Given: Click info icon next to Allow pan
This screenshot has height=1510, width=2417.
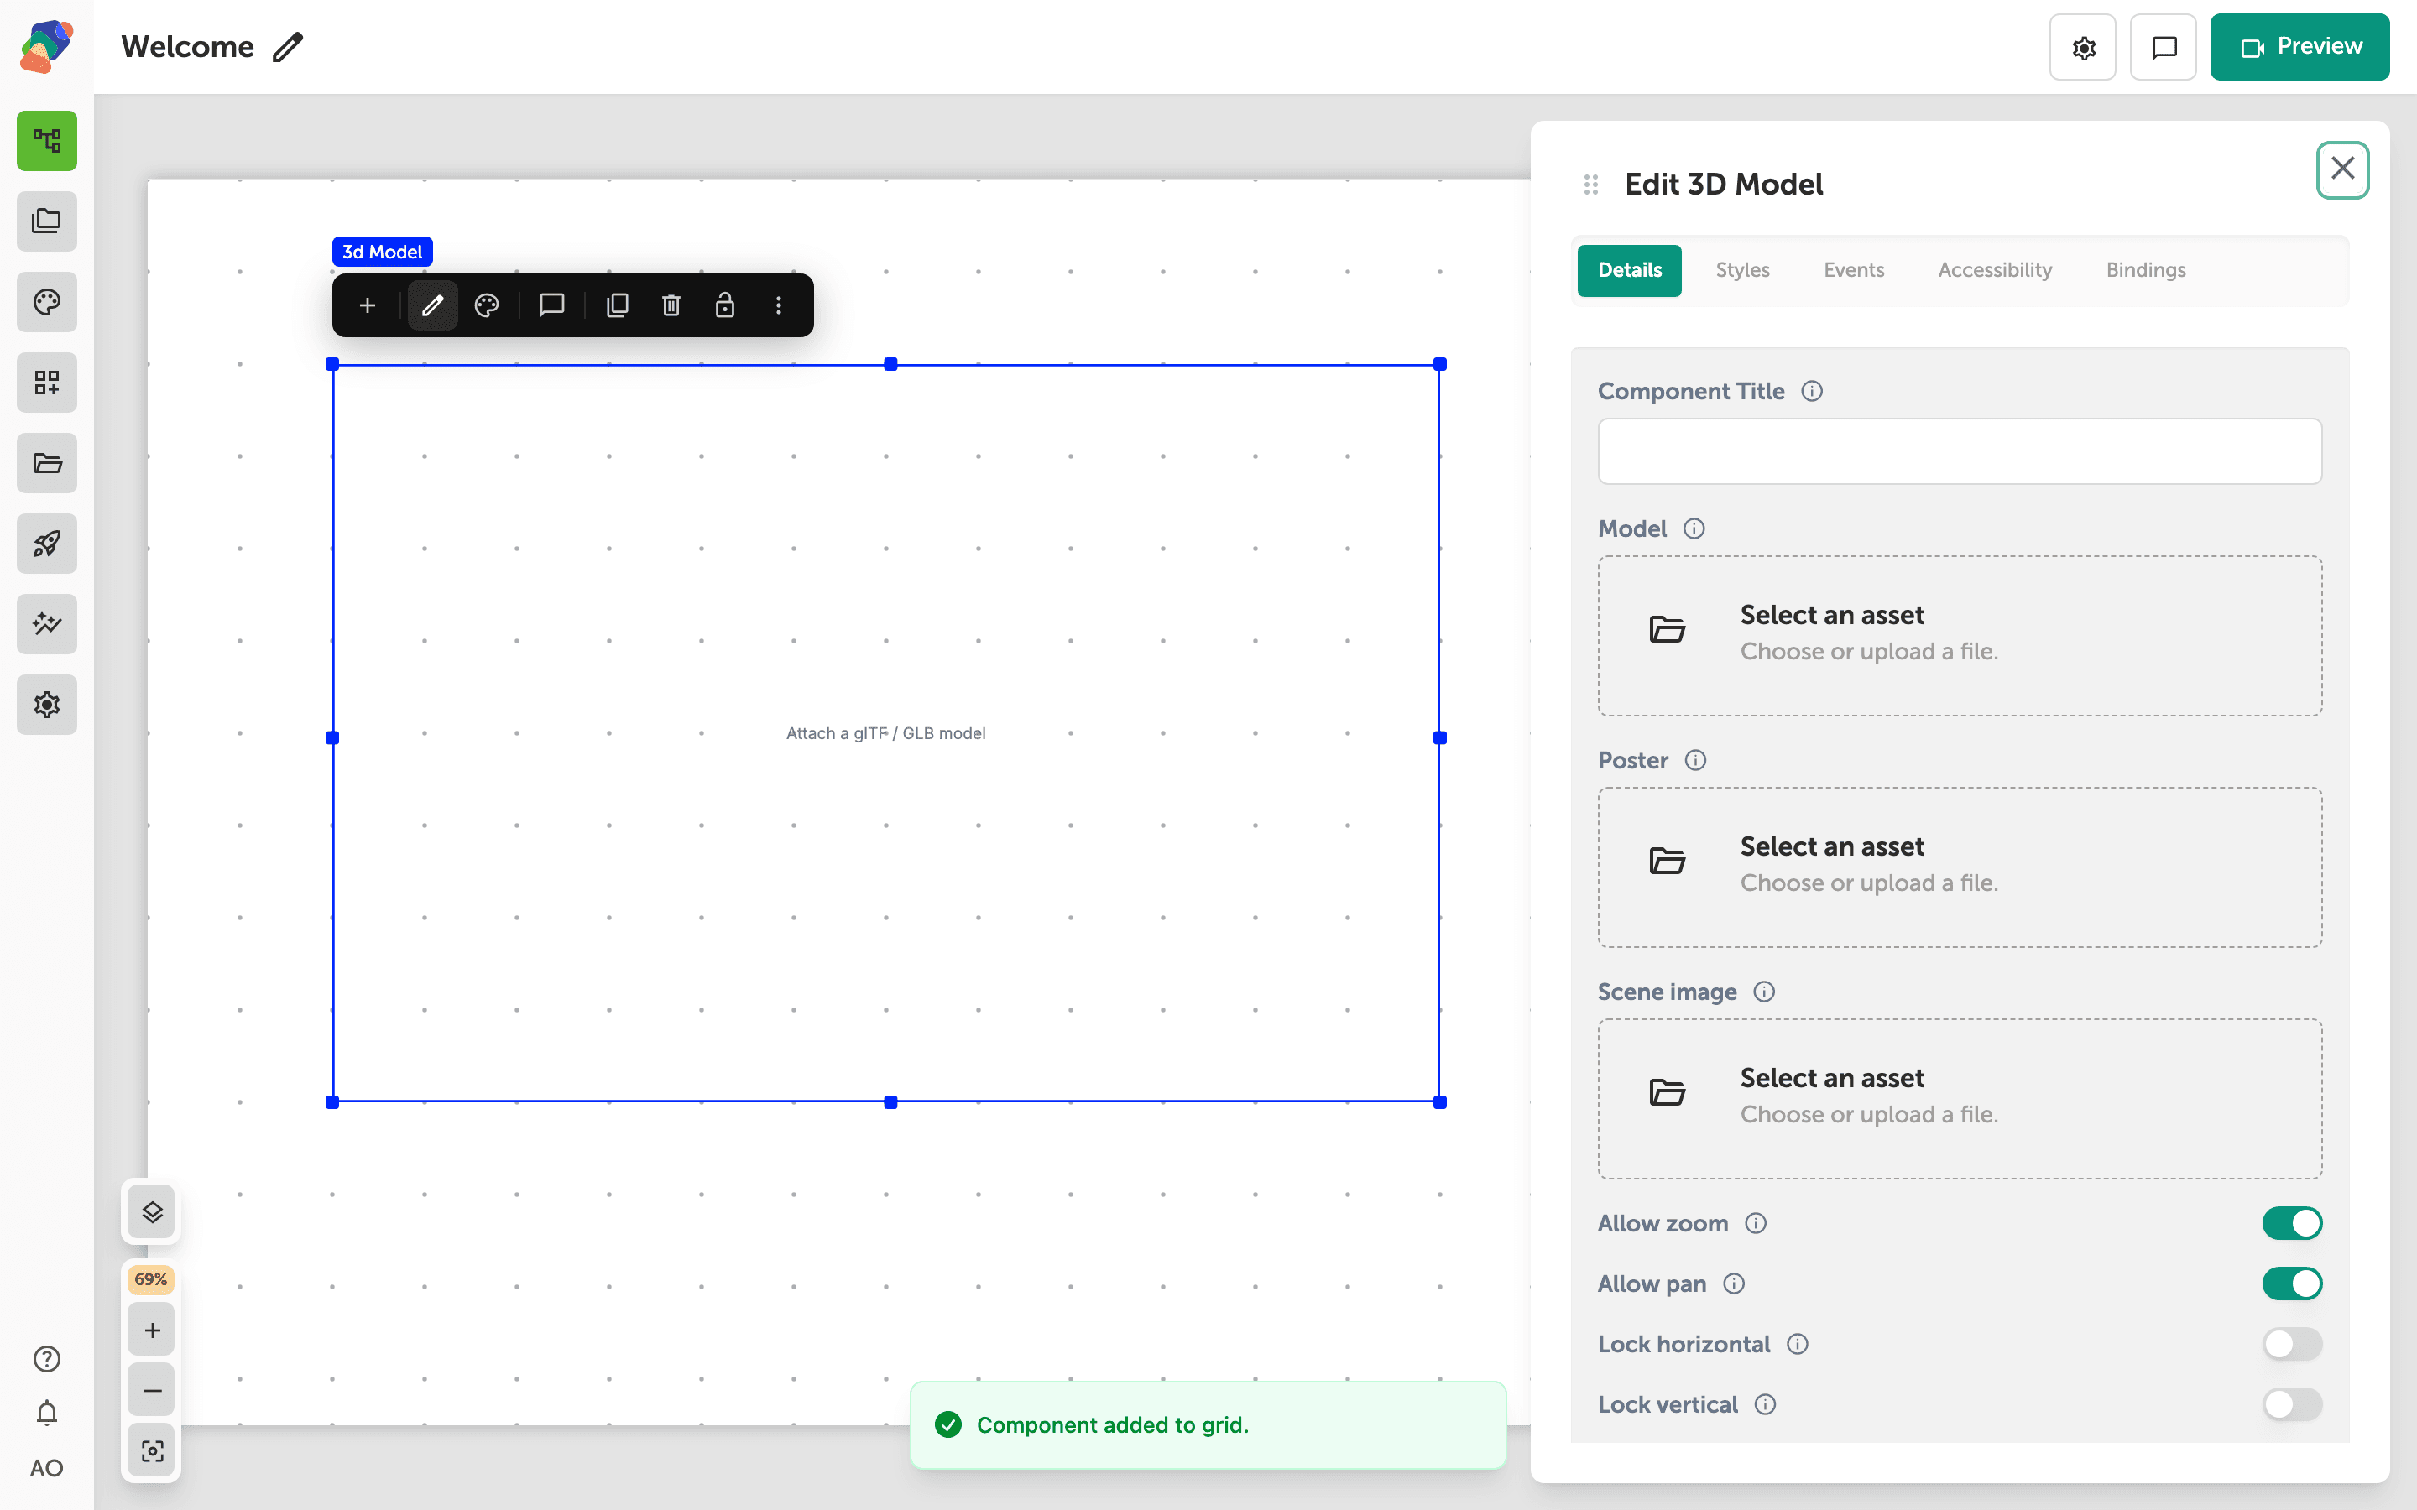Looking at the screenshot, I should click(1734, 1283).
